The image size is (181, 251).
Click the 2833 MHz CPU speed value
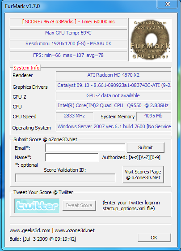point(74,116)
